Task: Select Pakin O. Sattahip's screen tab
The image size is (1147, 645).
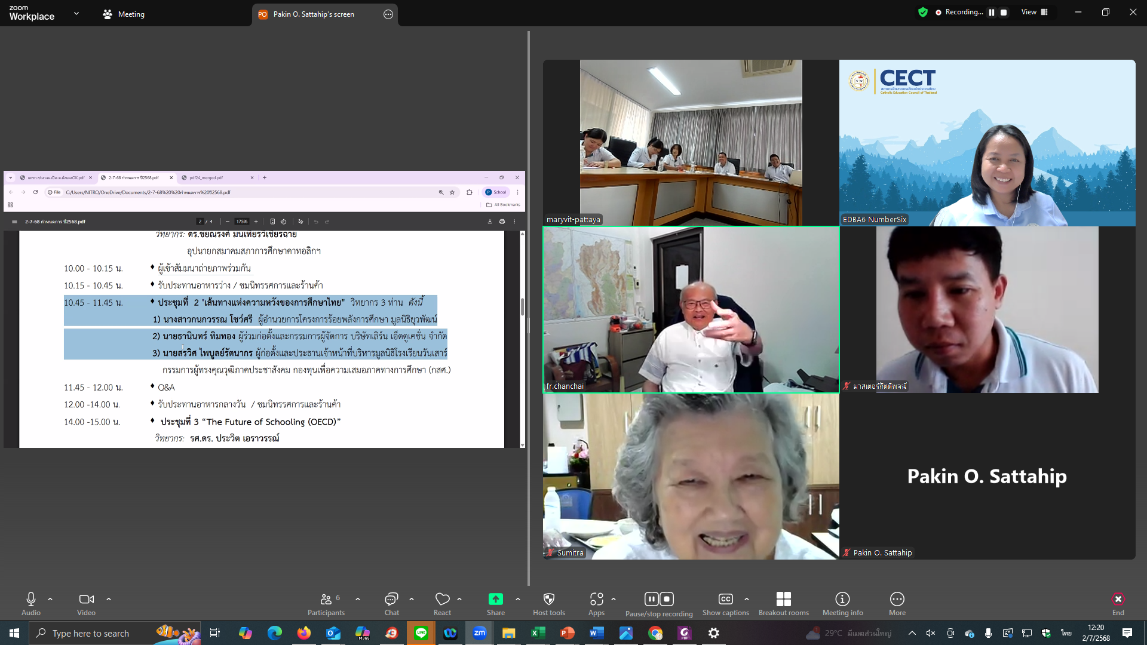Action: pos(314,14)
